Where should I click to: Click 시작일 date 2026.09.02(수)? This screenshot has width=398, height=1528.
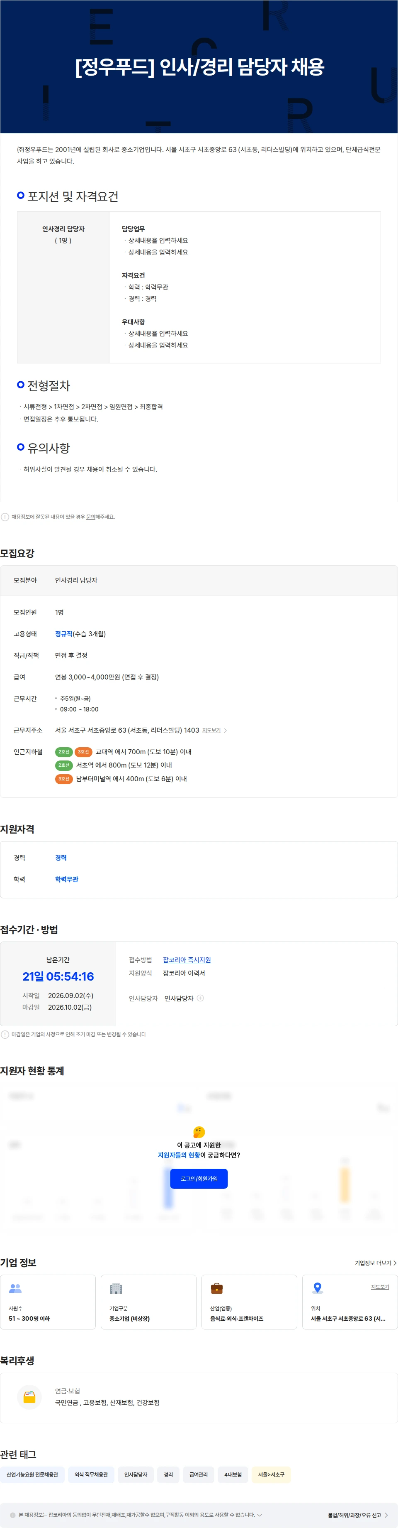(x=70, y=995)
